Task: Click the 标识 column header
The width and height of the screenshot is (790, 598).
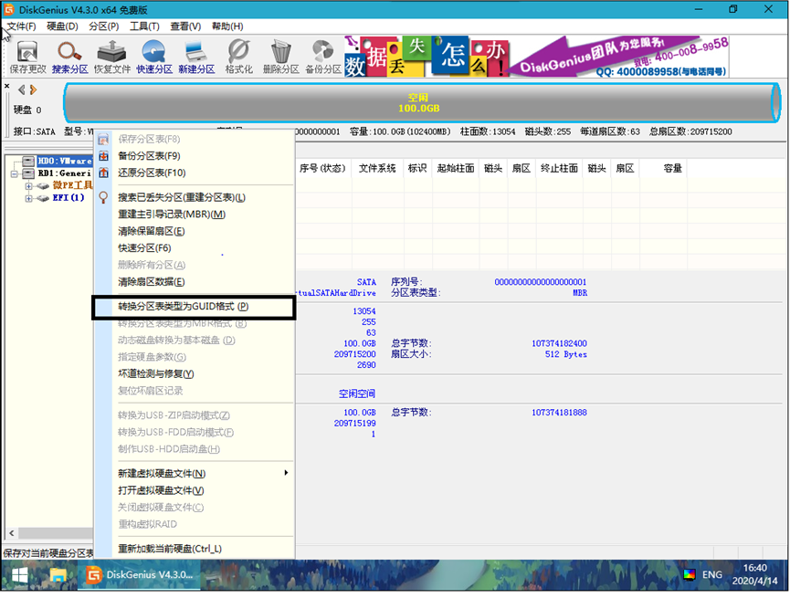Action: pos(417,168)
